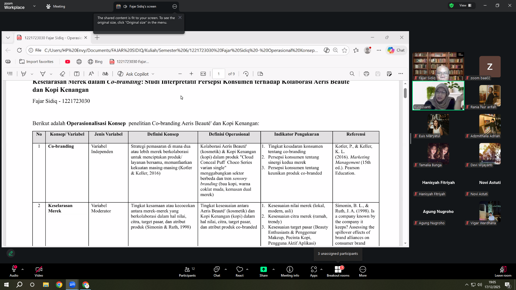Click the rotate page icon

[246, 74]
